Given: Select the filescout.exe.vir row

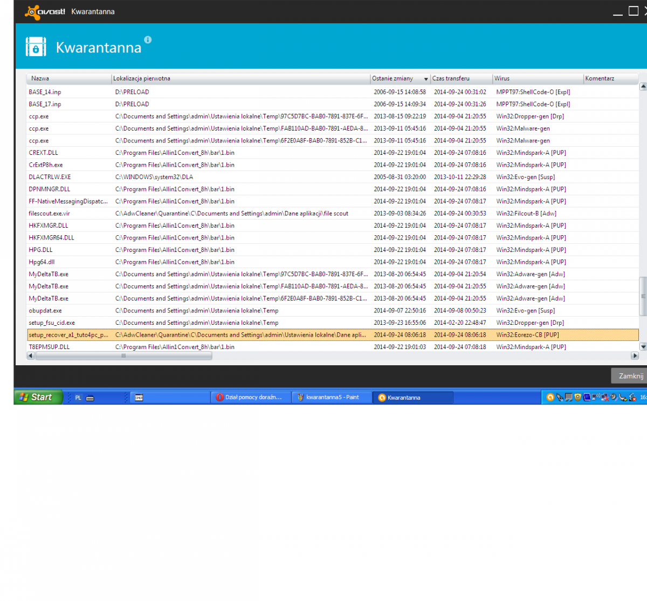Looking at the screenshot, I should pyautogui.click(x=333, y=214).
